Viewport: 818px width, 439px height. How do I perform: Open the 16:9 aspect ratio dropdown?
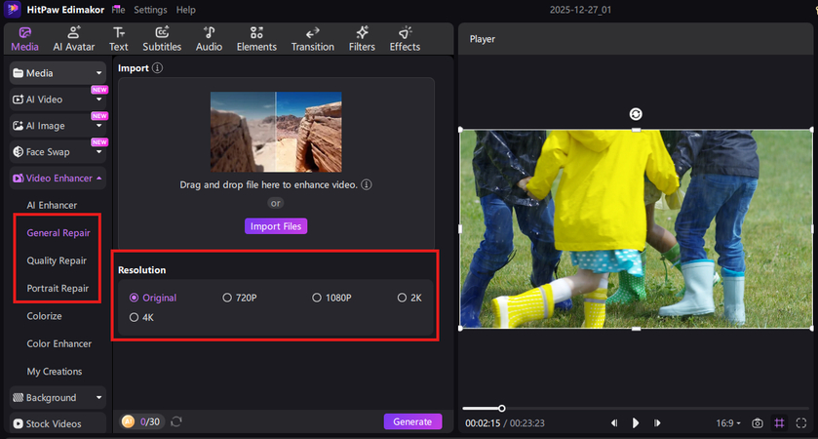click(x=728, y=422)
